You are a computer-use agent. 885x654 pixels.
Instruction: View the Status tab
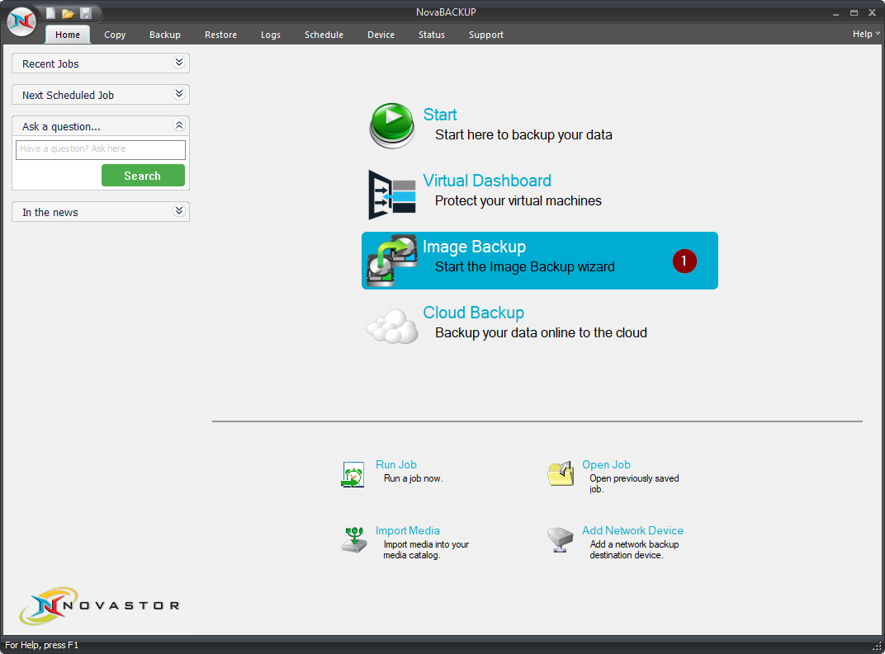pyautogui.click(x=432, y=35)
